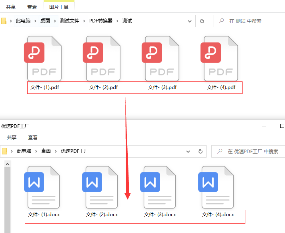Open the 图片工具 ribbon tab

point(59,7)
